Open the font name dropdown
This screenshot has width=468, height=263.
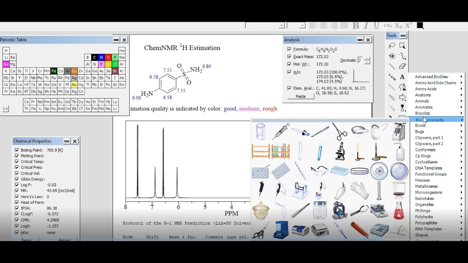pos(282,26)
